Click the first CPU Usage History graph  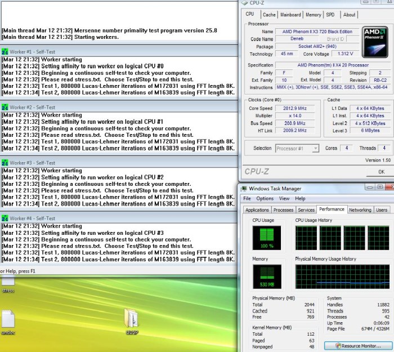[x=306, y=238]
